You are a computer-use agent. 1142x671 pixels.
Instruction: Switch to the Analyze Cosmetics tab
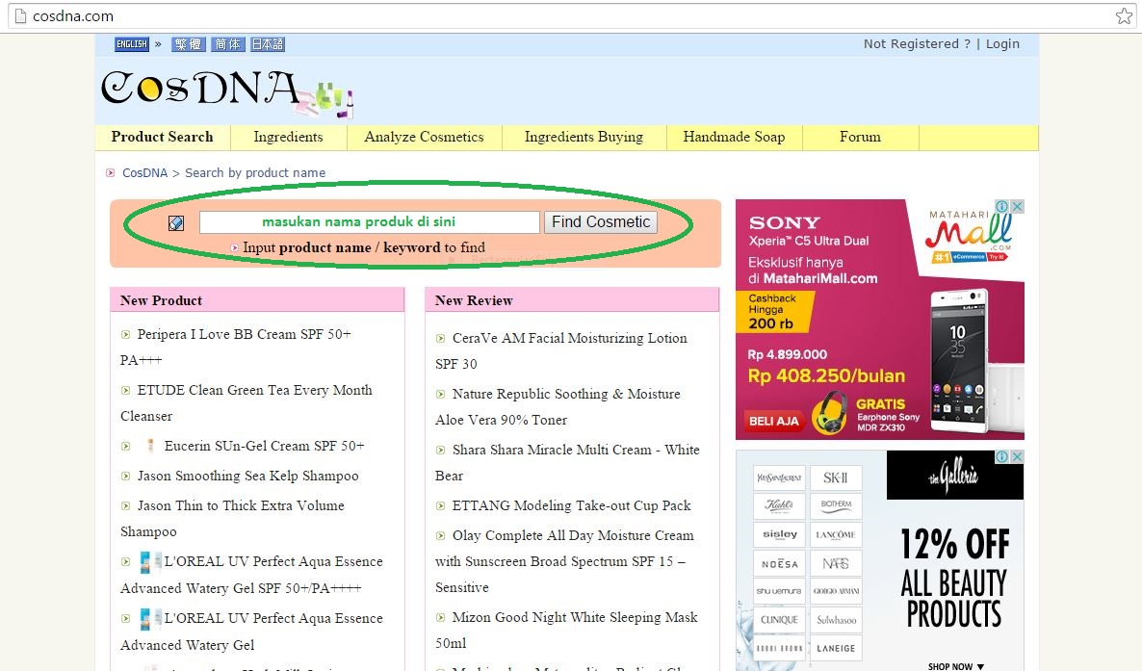(424, 137)
